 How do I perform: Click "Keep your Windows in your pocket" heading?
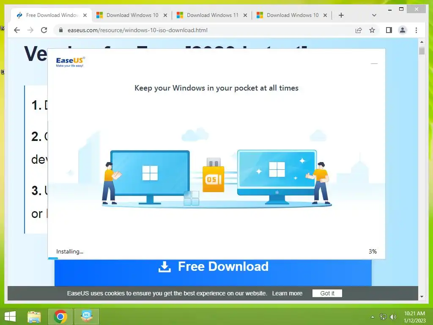pyautogui.click(x=216, y=88)
